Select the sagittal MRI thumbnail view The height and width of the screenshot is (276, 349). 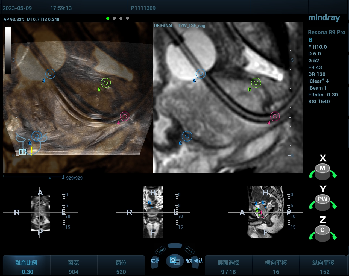click(265, 212)
